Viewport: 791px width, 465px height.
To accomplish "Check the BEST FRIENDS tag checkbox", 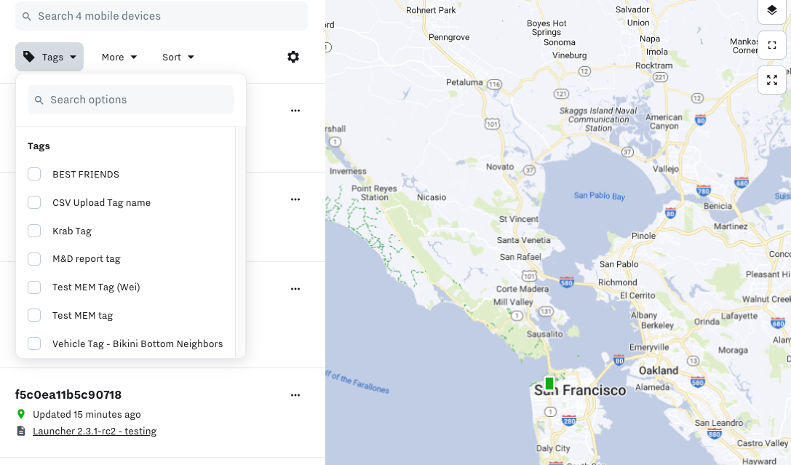I will pos(34,175).
